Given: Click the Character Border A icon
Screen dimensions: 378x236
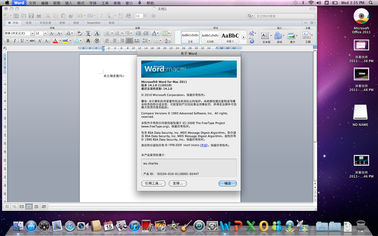Looking at the screenshot, I should point(97,33).
